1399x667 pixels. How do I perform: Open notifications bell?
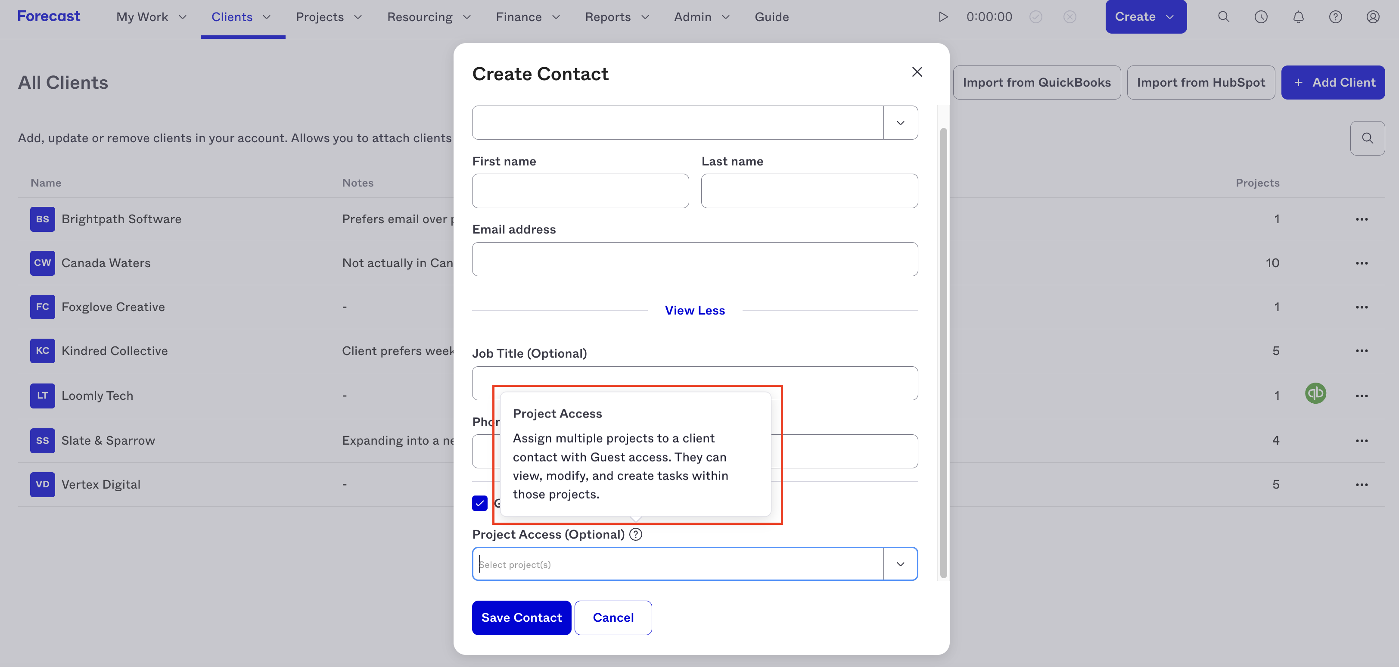[x=1299, y=17]
